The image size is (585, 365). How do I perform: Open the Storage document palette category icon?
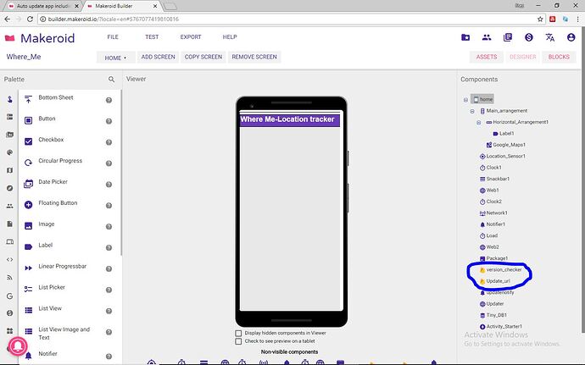(x=9, y=224)
